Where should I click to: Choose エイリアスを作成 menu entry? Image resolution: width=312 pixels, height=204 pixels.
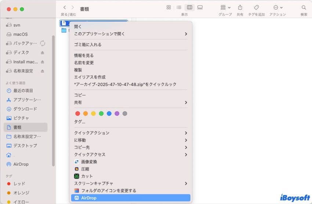pyautogui.click(x=131, y=77)
